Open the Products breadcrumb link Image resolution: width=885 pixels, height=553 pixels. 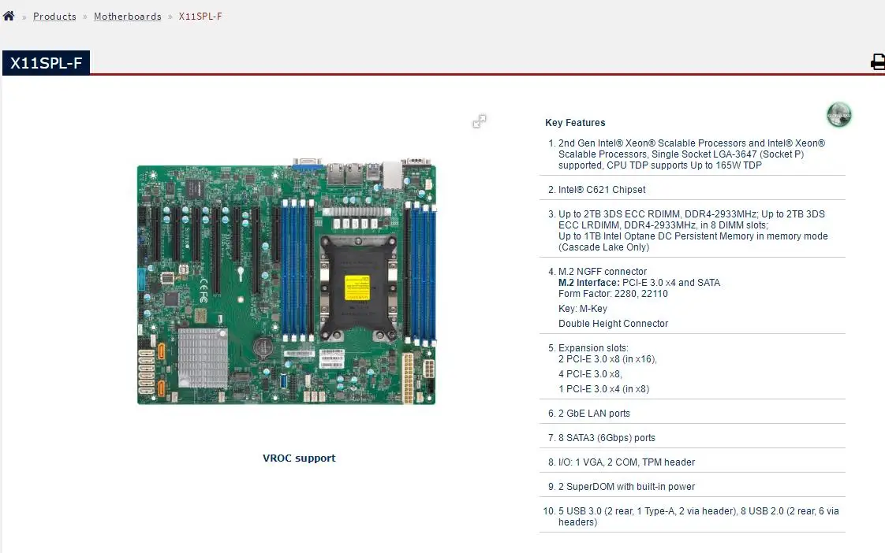coord(54,17)
